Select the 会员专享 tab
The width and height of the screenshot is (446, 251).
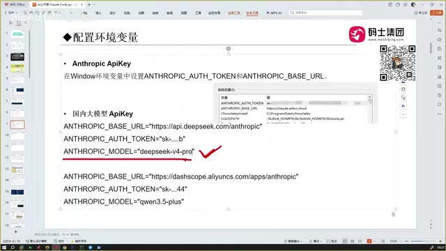coord(214,13)
